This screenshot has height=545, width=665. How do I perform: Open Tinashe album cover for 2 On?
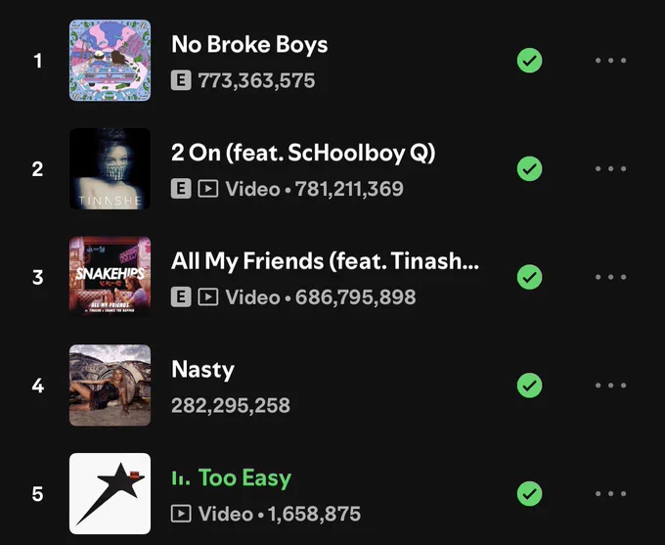point(110,168)
